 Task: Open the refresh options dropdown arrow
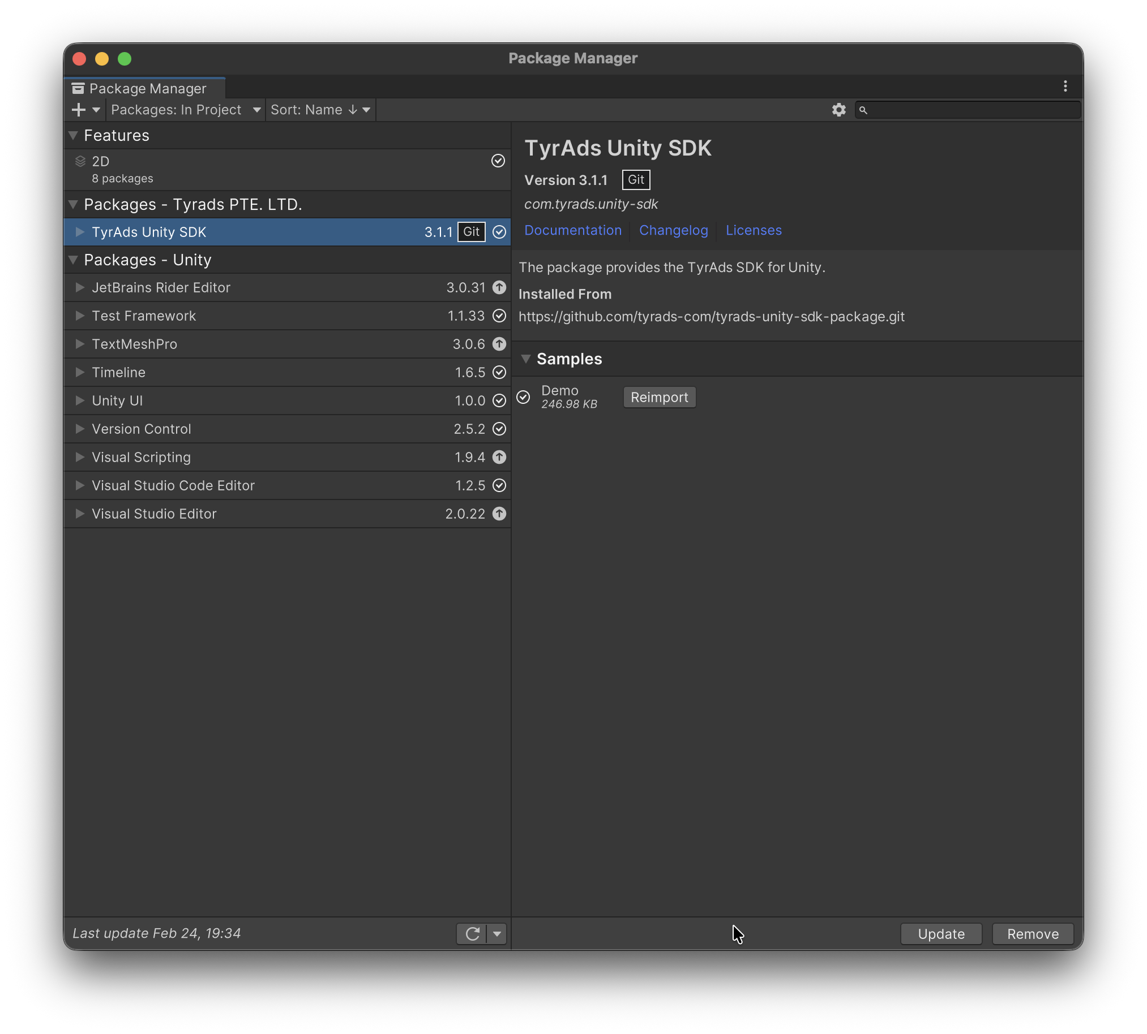497,933
